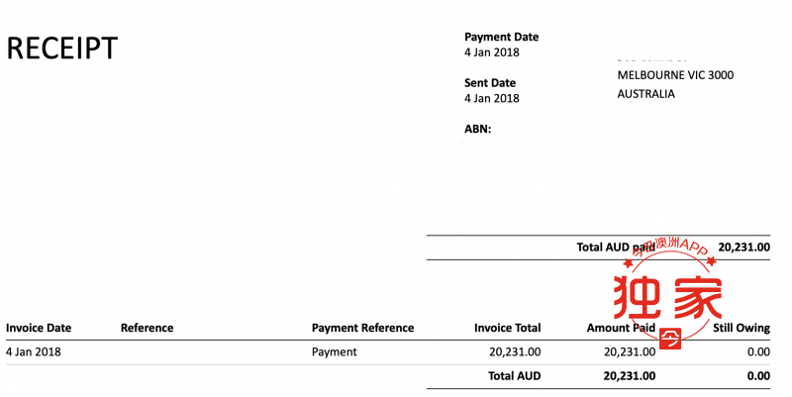The image size is (792, 397).
Task: Click the MELBOURNE VIC 3000 address line
Action: (675, 75)
